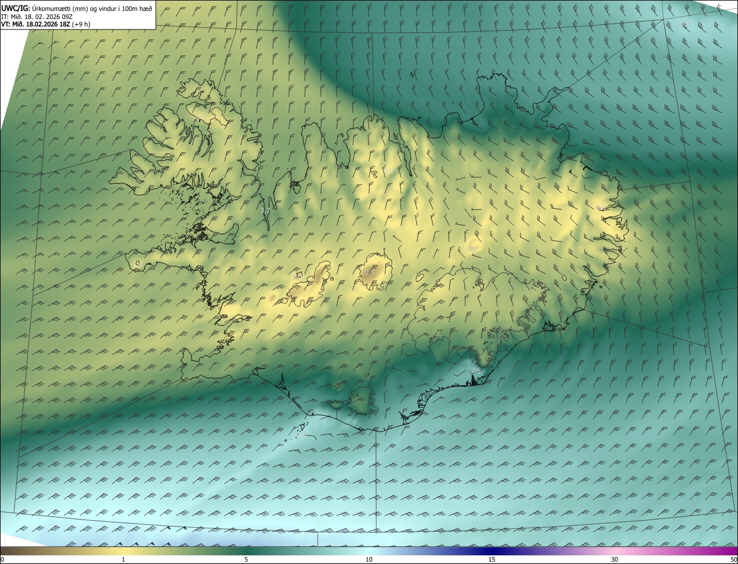Click the 'IT: Mið. 18. 02. 2026 09Z' line
738x564 pixels.
37,17
